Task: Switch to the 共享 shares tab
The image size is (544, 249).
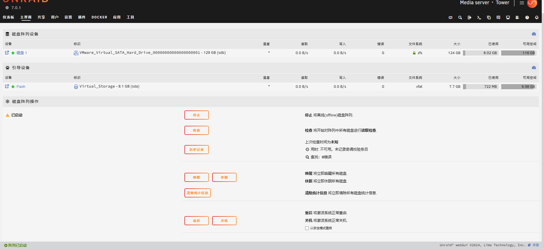Action: coord(41,17)
